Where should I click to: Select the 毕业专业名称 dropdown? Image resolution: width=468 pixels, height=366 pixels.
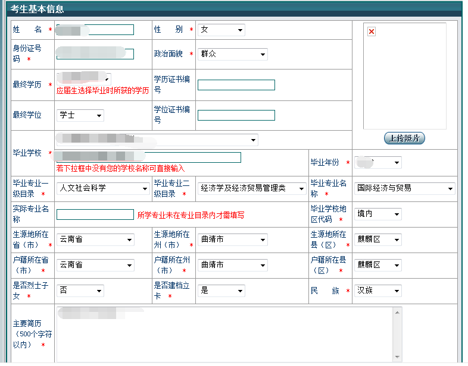coord(404,188)
